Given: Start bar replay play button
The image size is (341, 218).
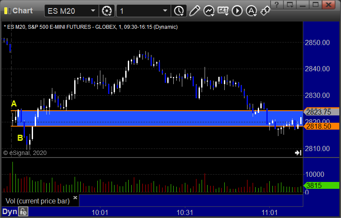Looking at the screenshot, I should tap(237, 11).
